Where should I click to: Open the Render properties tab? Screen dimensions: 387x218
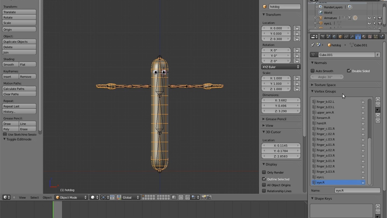point(323,37)
